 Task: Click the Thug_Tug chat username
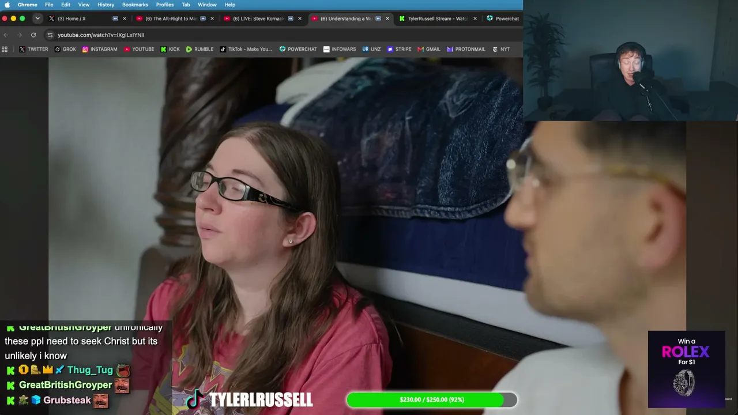coord(90,370)
